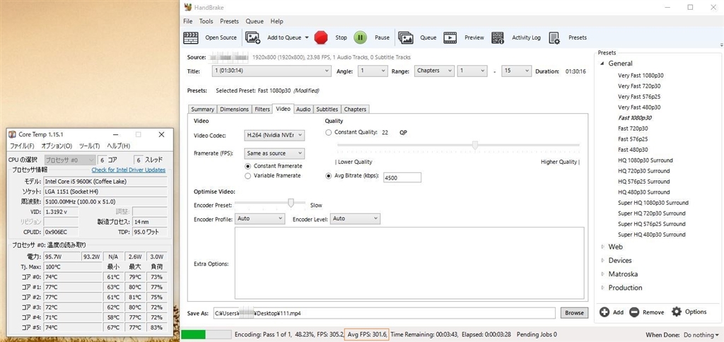
Task: Click the Avg Bitrate input field
Action: pyautogui.click(x=402, y=177)
